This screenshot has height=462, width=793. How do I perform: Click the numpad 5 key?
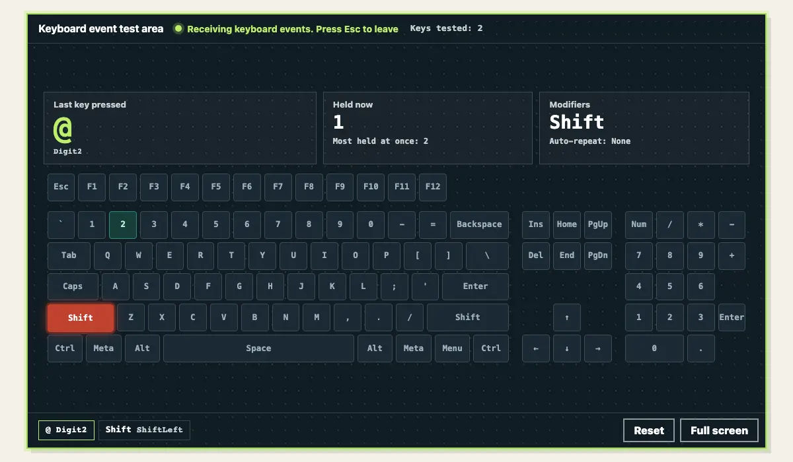[x=670, y=286]
